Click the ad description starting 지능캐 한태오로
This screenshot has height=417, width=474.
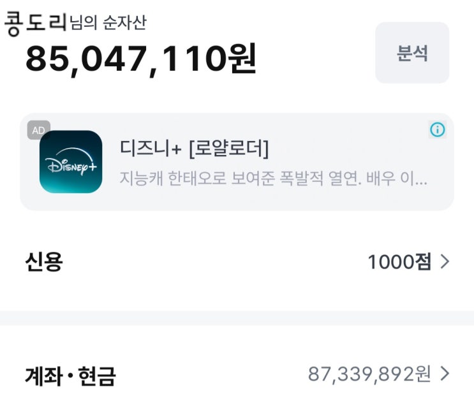coord(273,178)
